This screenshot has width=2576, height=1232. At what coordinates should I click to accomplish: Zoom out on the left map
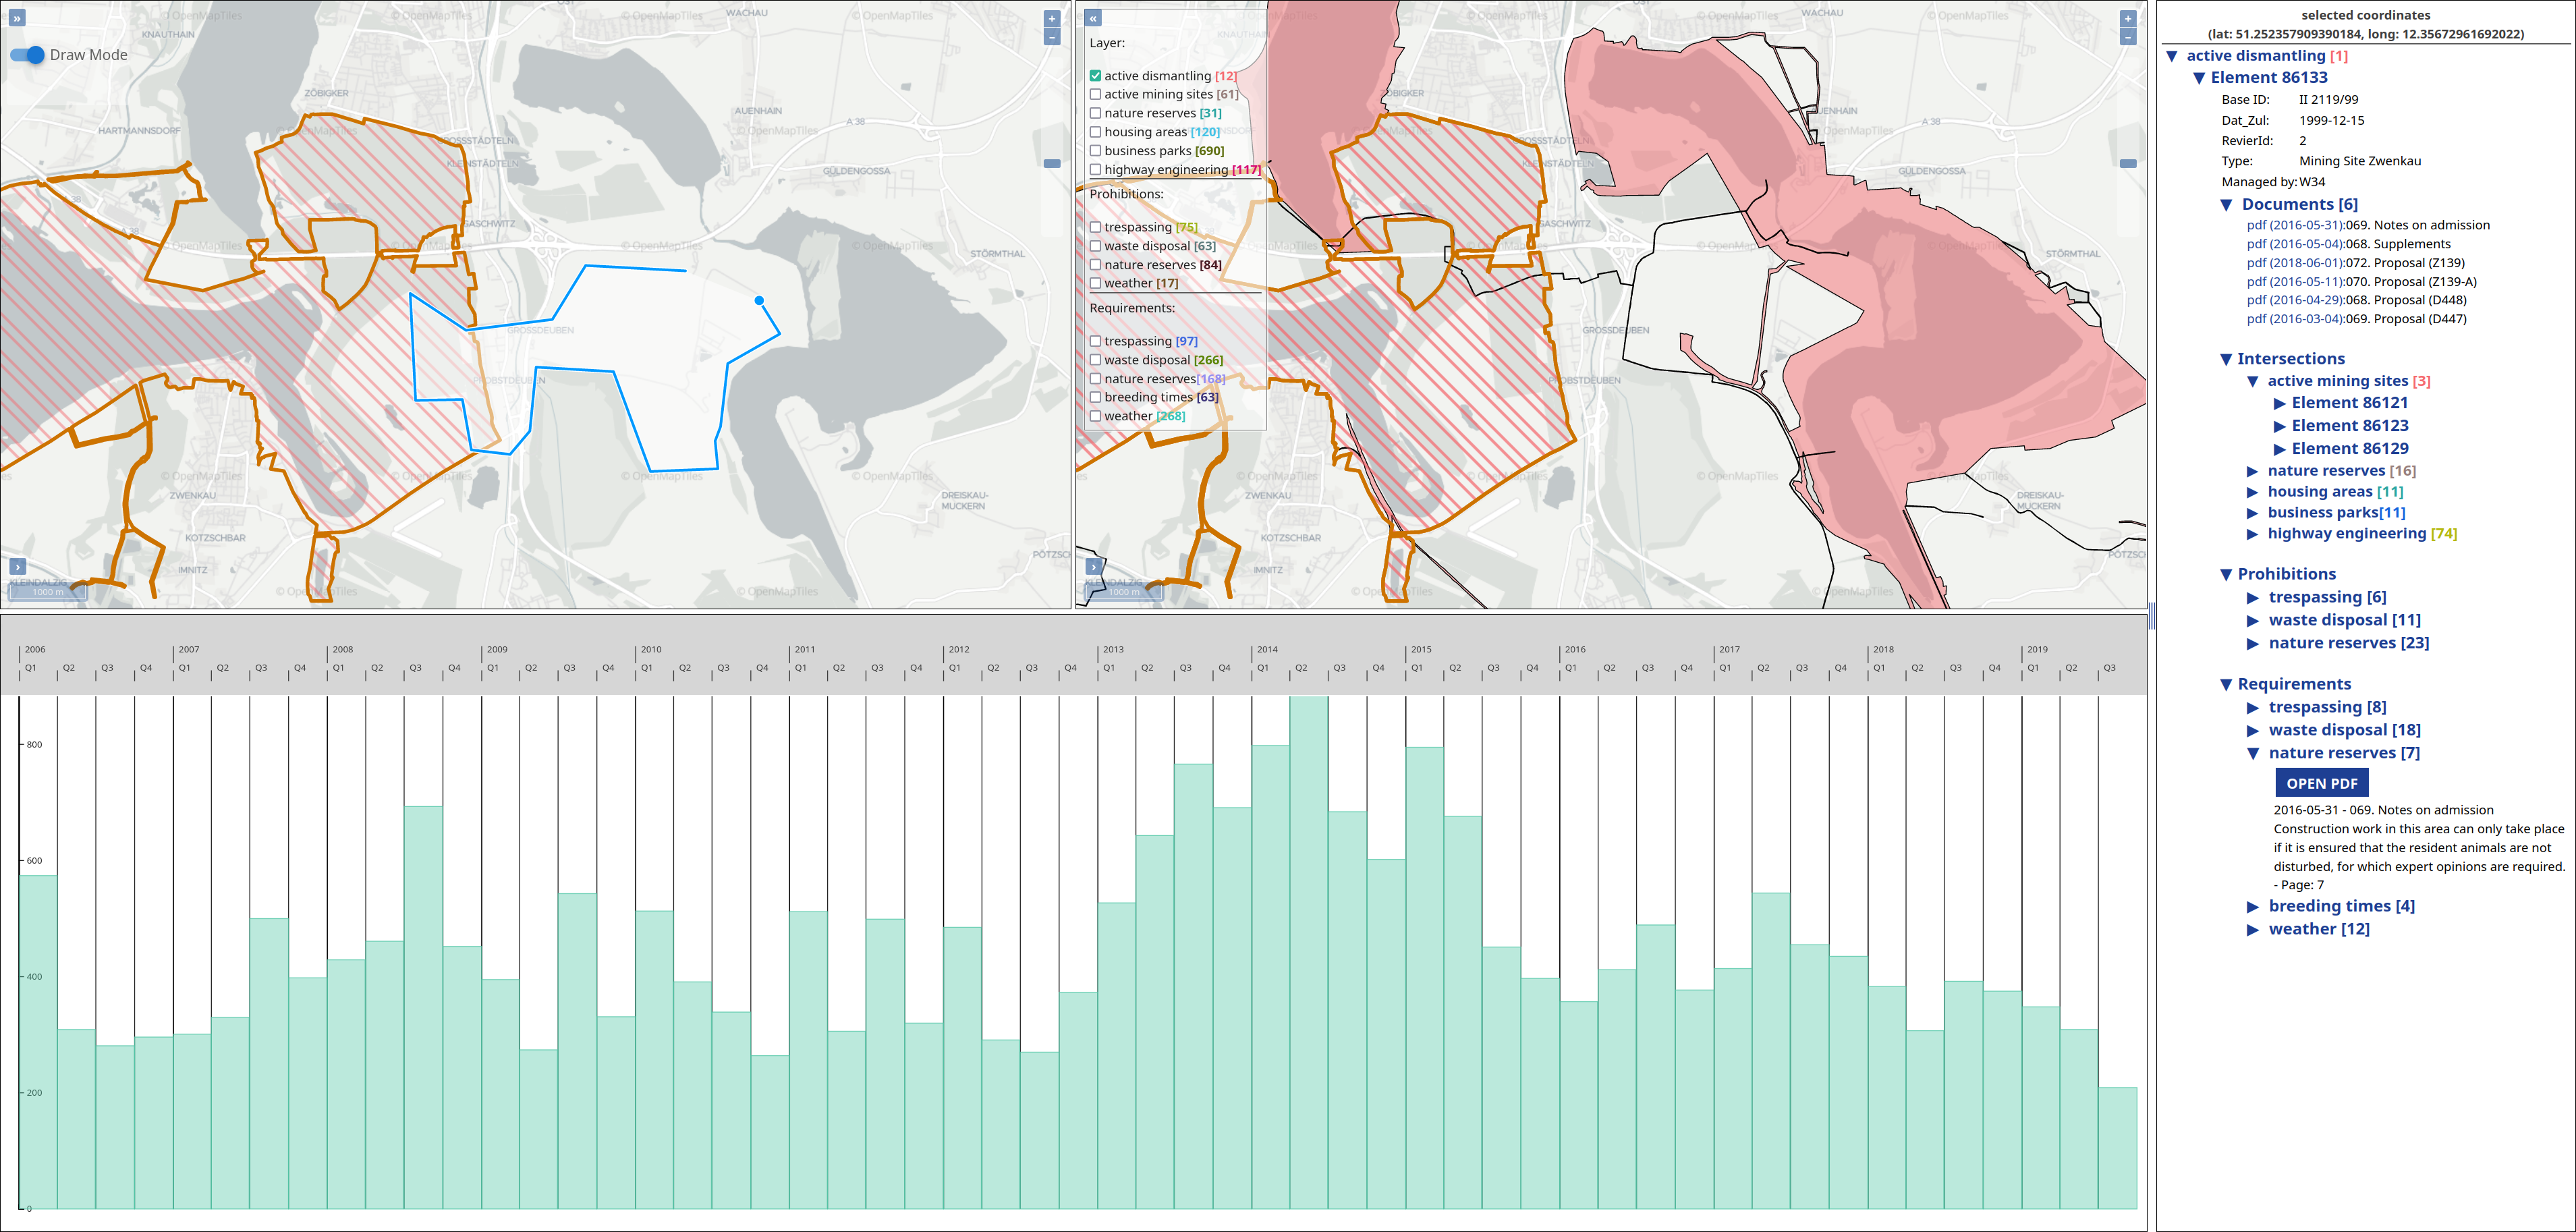[x=1051, y=37]
